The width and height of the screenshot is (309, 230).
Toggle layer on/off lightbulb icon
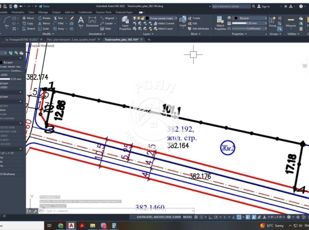coord(135,18)
